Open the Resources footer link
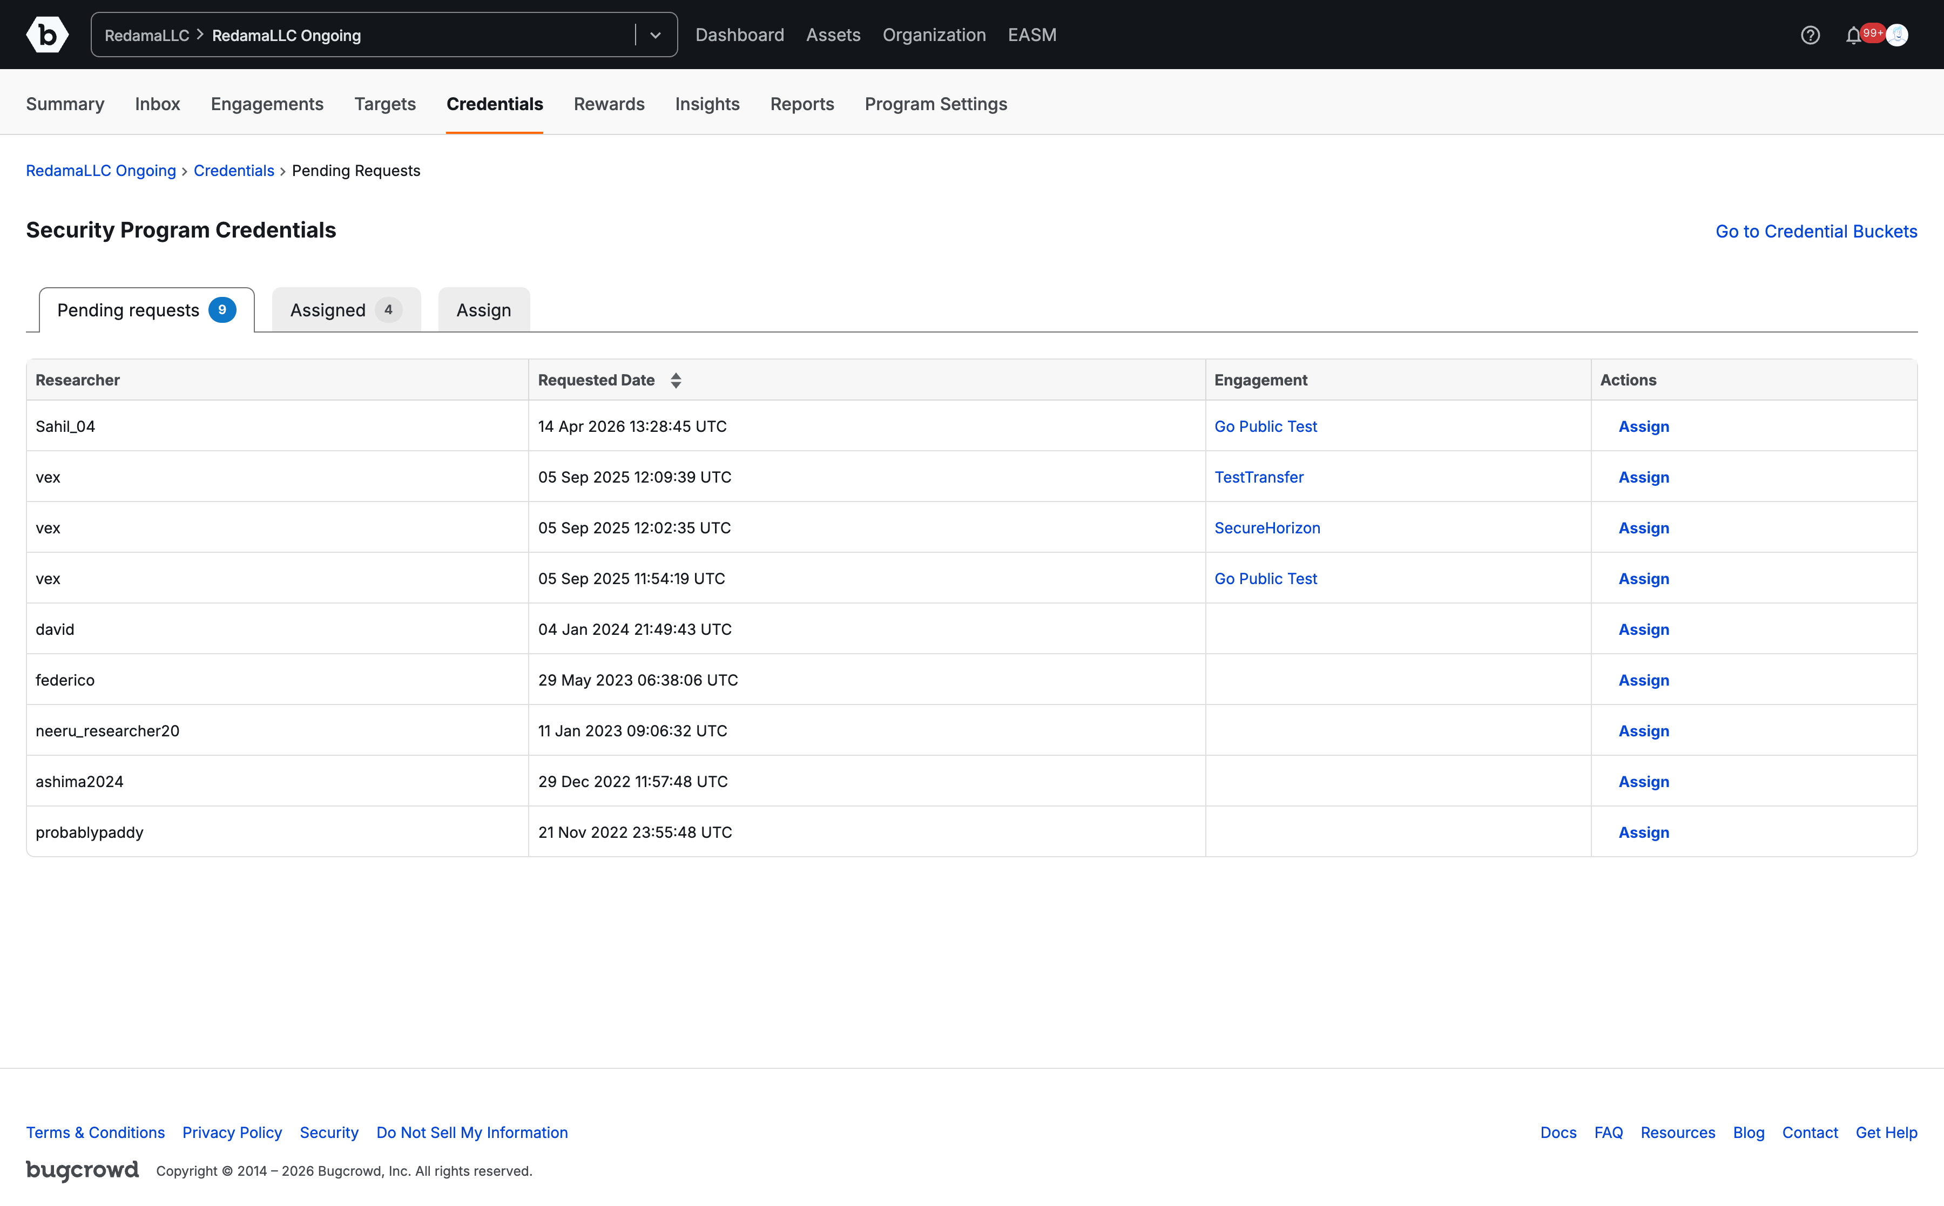This screenshot has width=1944, height=1206. tap(1678, 1133)
